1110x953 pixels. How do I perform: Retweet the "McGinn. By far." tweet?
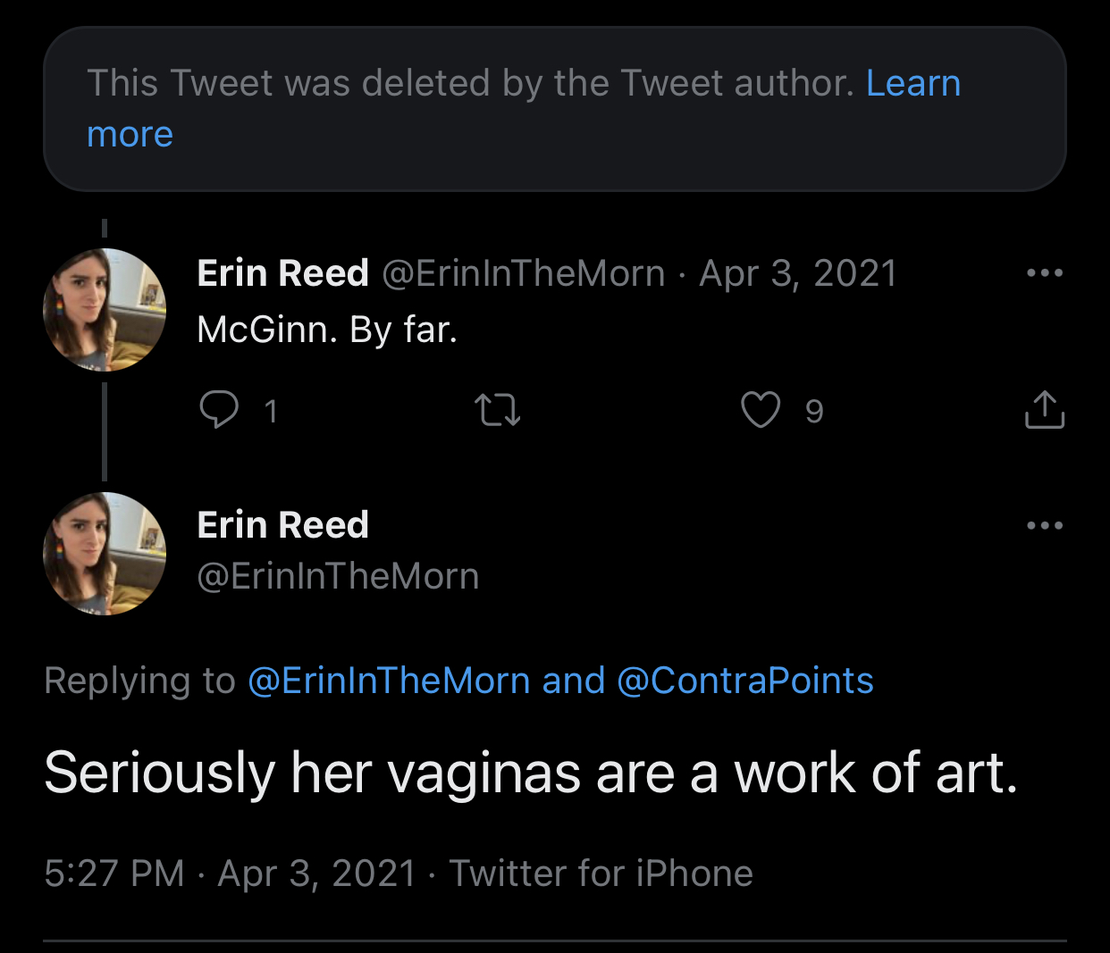pos(497,410)
